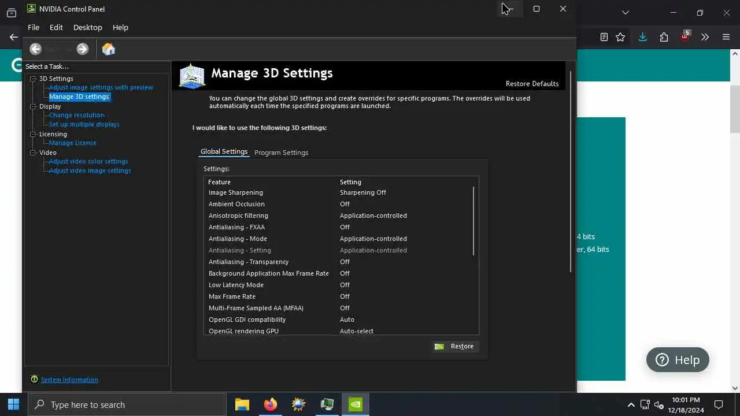The image size is (740, 416).
Task: Open the Desktop menu
Action: pyautogui.click(x=88, y=27)
